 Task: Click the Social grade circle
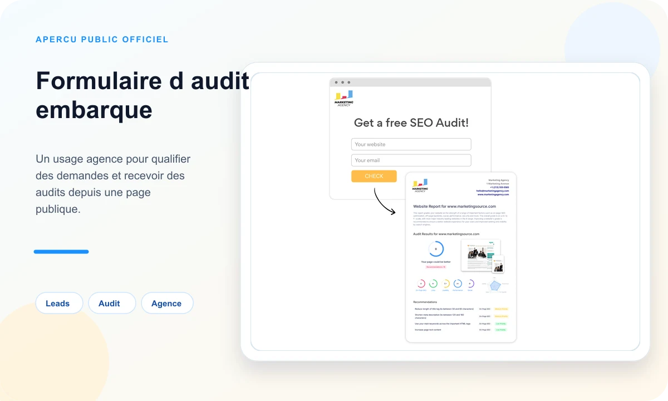pyautogui.click(x=470, y=283)
